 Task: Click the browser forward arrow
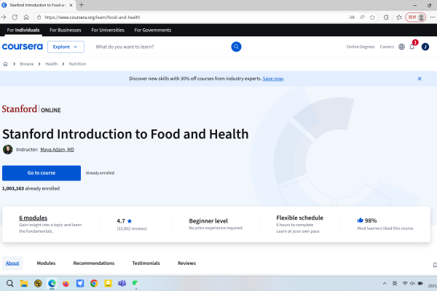[x=4, y=17]
